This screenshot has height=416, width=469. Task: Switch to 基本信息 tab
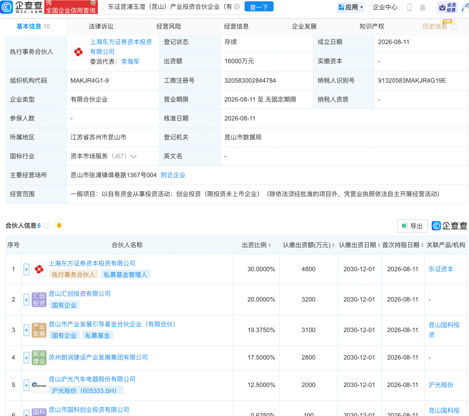tap(33, 26)
